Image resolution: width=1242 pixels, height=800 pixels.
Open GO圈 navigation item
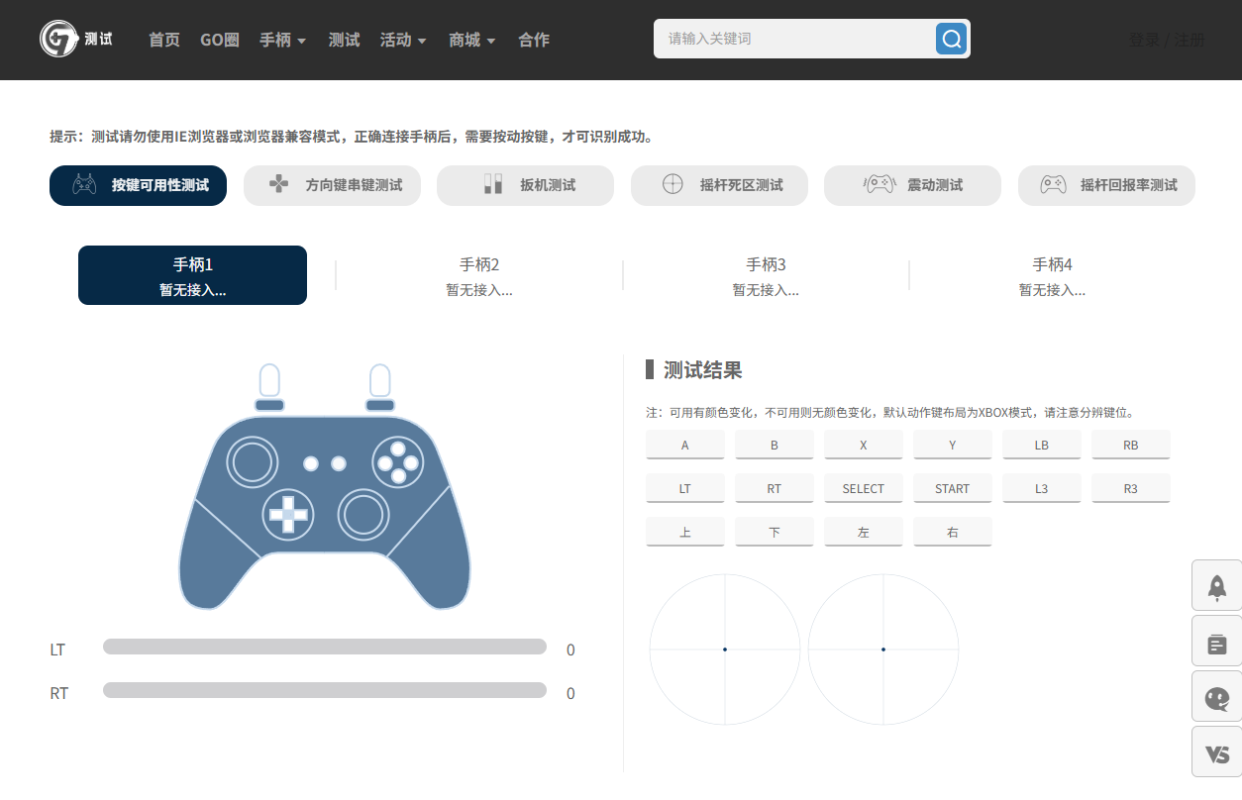coord(220,40)
